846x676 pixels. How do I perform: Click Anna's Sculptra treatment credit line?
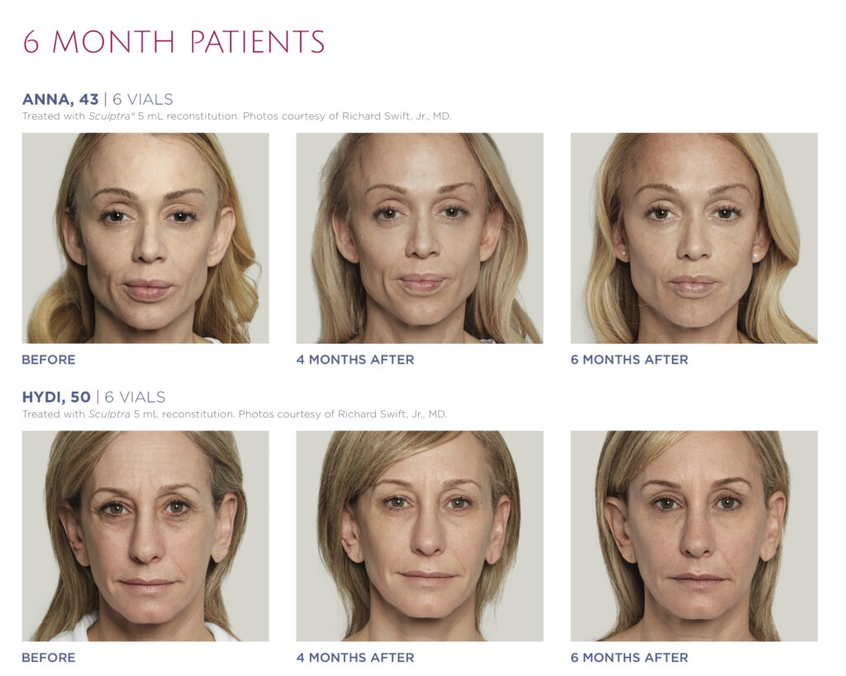tap(236, 116)
